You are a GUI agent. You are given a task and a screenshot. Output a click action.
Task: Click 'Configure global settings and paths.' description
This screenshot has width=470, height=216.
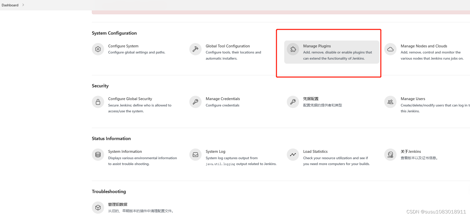(137, 52)
